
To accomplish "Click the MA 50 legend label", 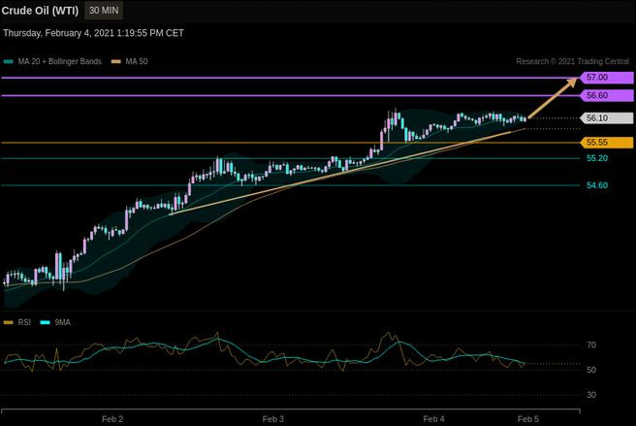I will pyautogui.click(x=137, y=61).
